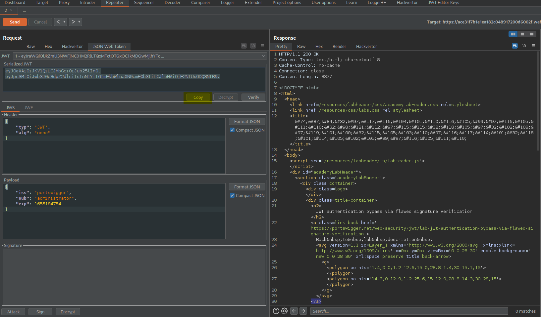Screen dimensions: 541x317
Task: Open Project options tab
Action: click(x=287, y=3)
